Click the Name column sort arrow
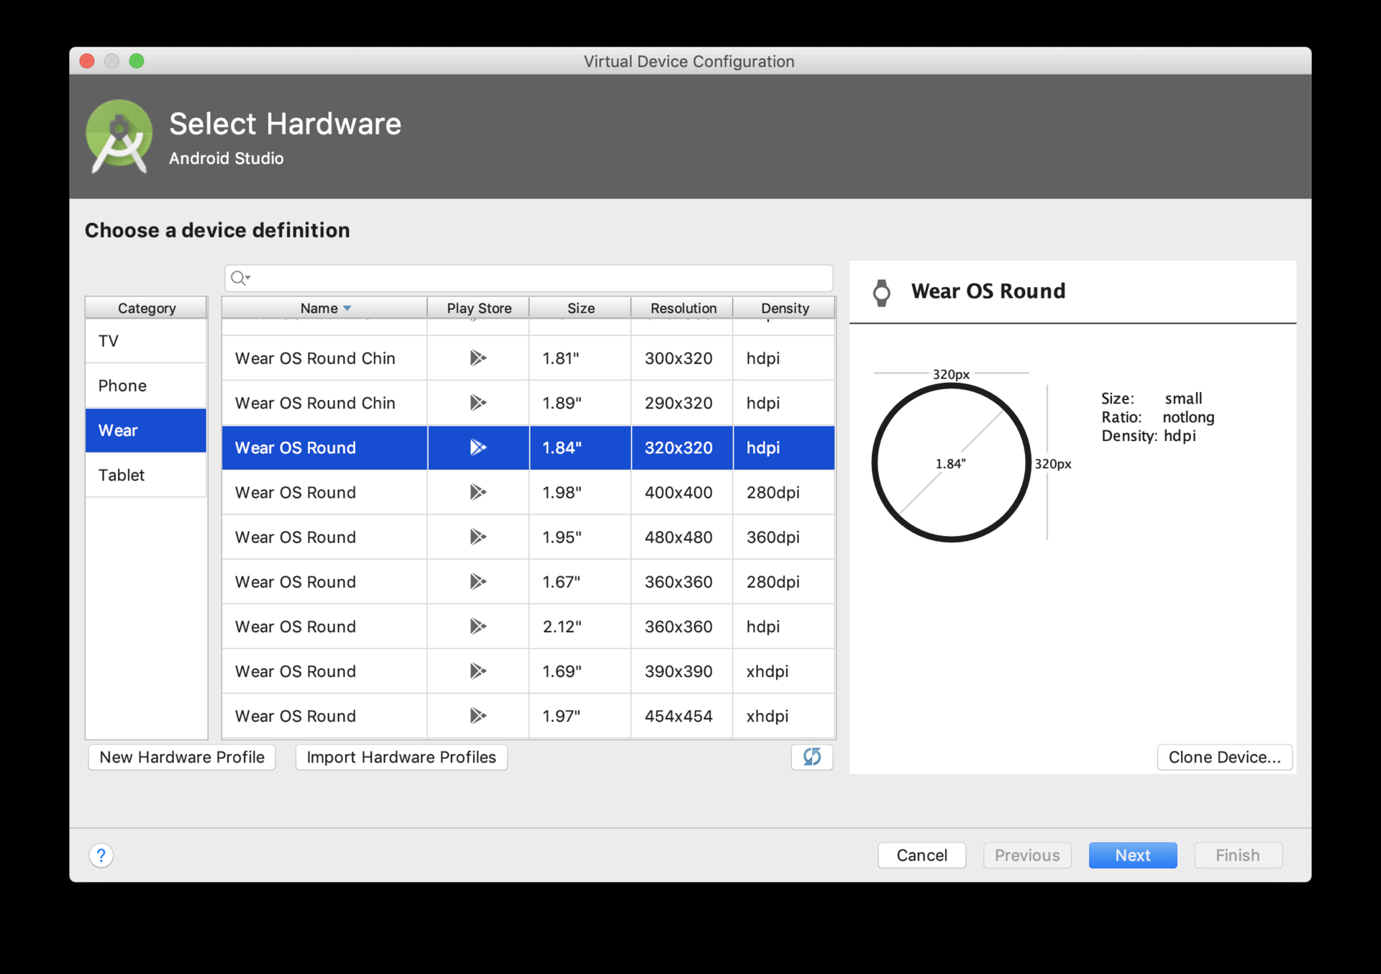 click(347, 309)
